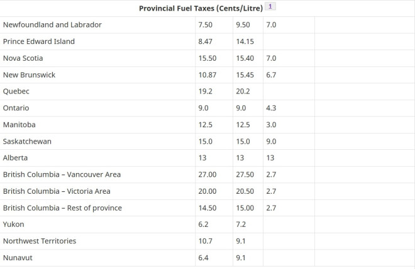The image size is (415, 269).
Task: Click British Columbia – Victoria Area label
Action: [x=57, y=191]
